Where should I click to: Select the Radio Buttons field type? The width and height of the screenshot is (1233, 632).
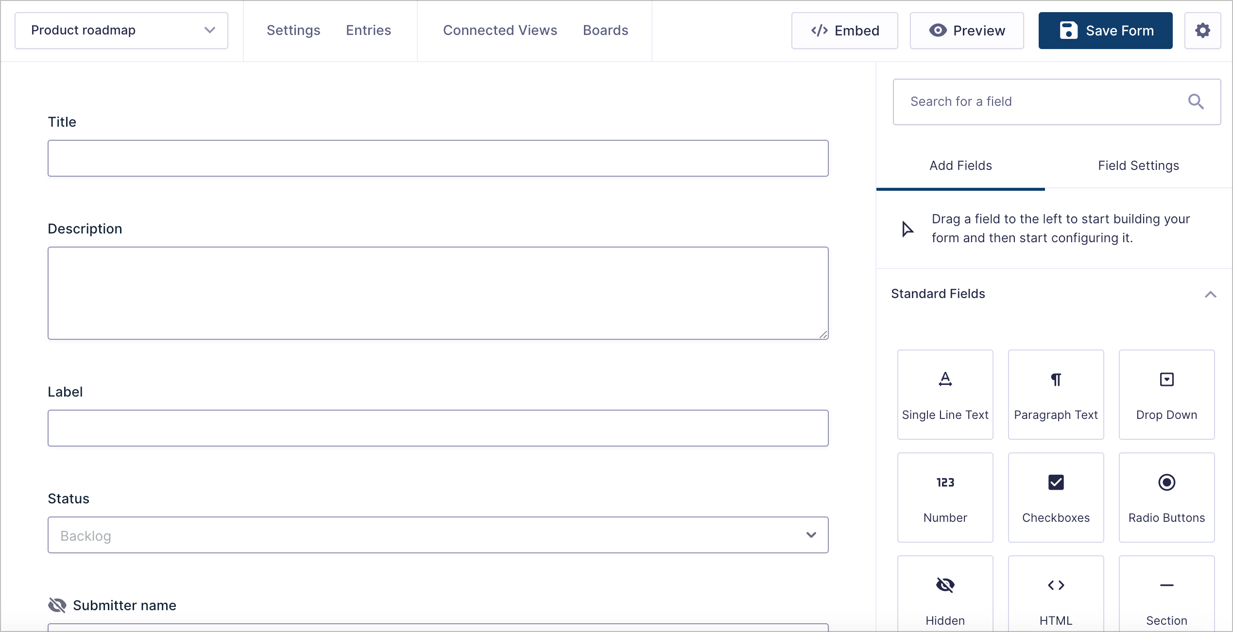[x=1166, y=498]
